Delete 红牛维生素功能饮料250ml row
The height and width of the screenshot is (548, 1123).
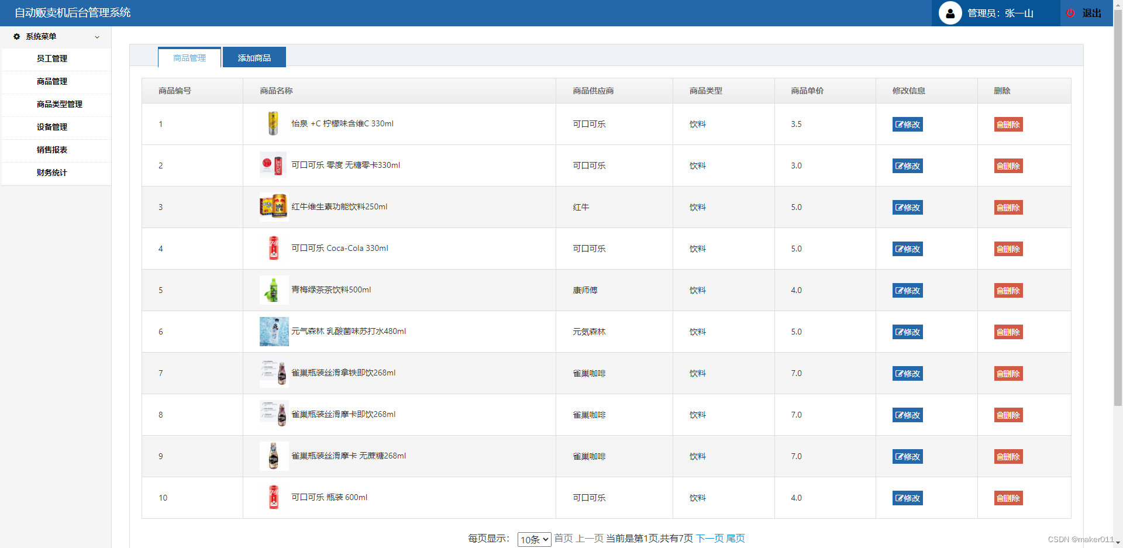tap(1008, 208)
